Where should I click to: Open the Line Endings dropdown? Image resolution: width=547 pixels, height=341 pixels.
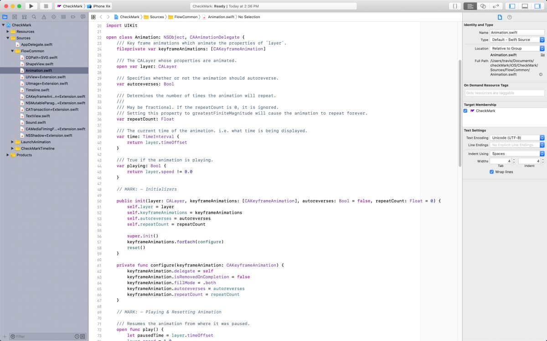(x=517, y=145)
